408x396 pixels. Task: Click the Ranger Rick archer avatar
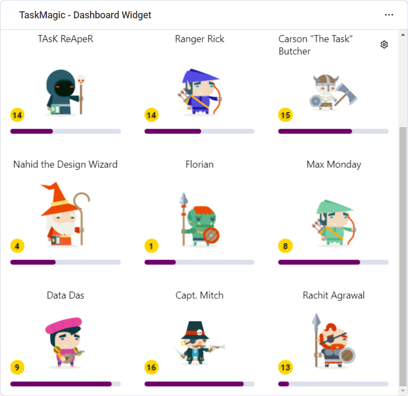(x=199, y=92)
